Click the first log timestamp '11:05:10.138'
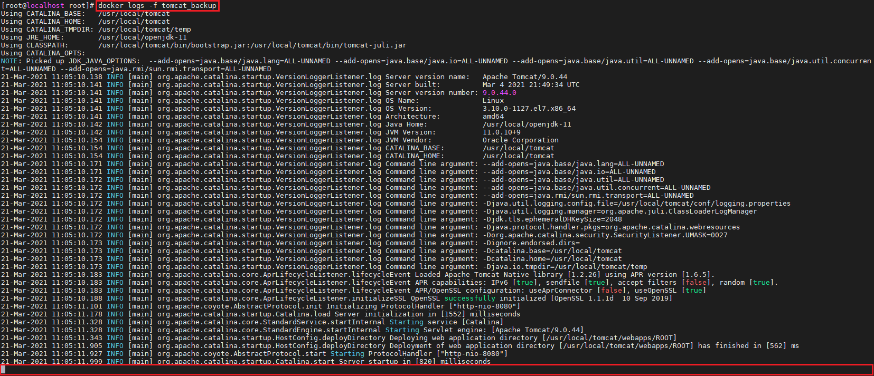Screen dimensions: 874x376 pyautogui.click(x=77, y=76)
